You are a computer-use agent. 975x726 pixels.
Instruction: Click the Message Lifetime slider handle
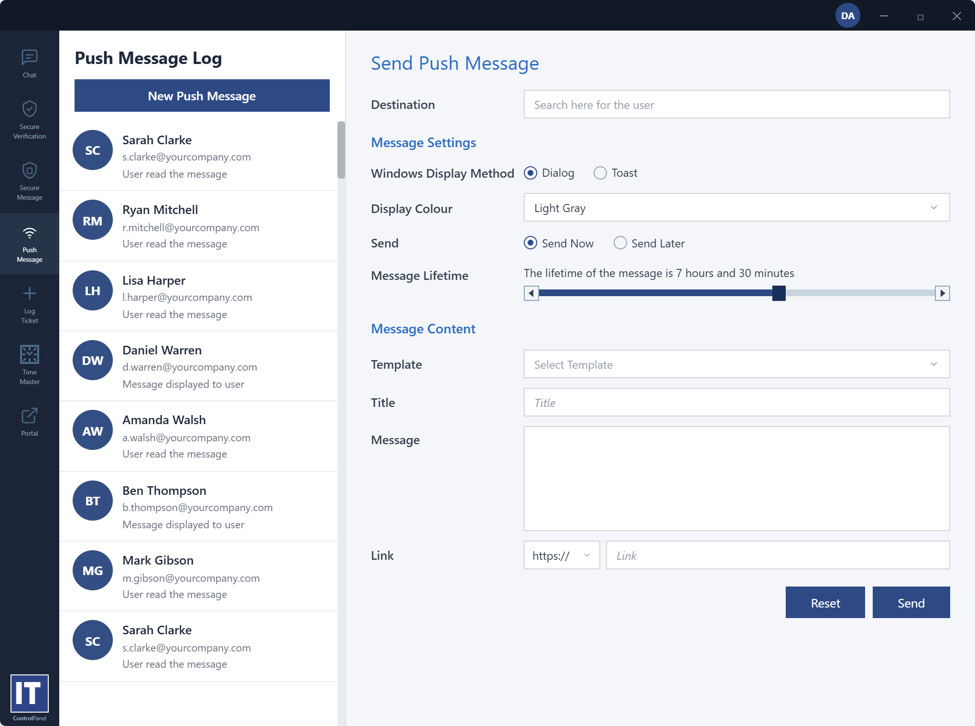[x=779, y=293]
